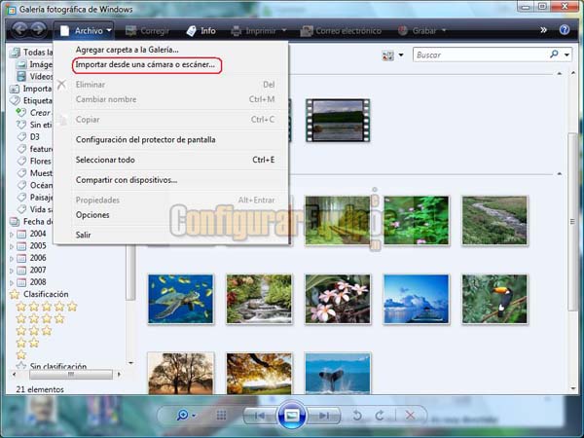Go to previous item button

260,415
